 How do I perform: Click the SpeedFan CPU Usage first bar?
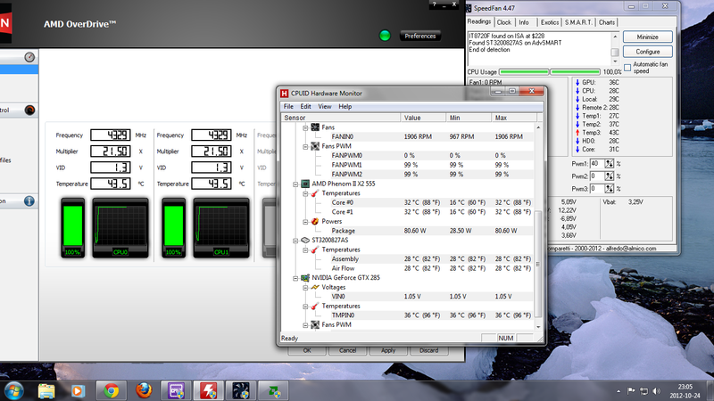pos(524,72)
